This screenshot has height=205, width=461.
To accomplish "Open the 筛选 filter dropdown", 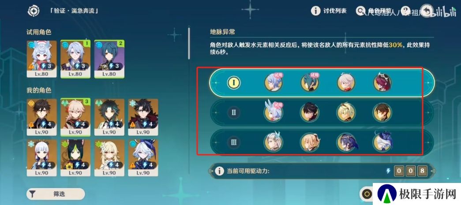I will [x=56, y=194].
